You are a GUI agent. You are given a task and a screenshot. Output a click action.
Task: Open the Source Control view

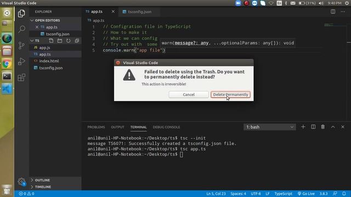tap(21, 45)
